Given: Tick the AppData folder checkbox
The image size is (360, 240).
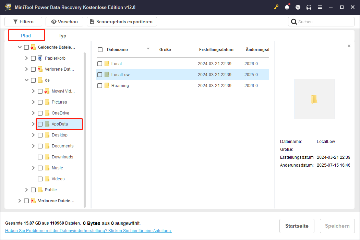Looking at the screenshot, I should pos(40,124).
